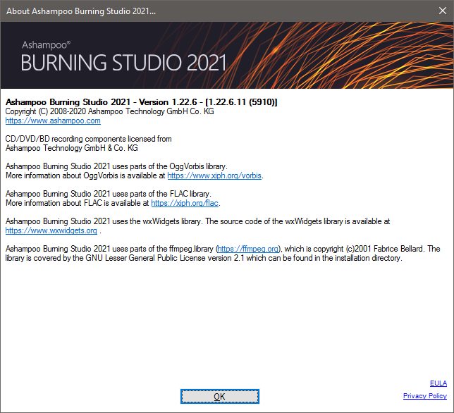Open the Privacy Policy link
The width and height of the screenshot is (454, 413).
click(x=425, y=395)
